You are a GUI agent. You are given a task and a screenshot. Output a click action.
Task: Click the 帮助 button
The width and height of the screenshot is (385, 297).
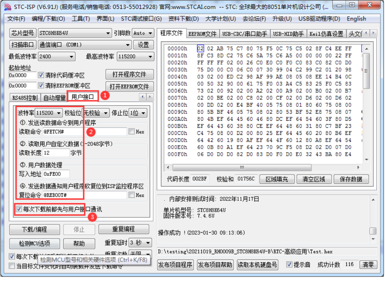[79, 244]
